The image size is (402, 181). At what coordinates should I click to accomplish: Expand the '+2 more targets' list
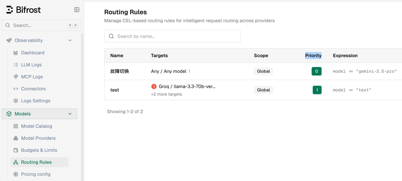coord(166,95)
